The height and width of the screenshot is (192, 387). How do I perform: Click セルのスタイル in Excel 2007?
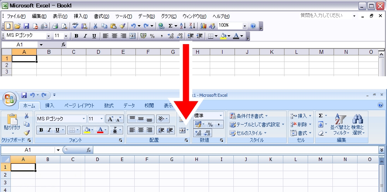tap(248, 133)
